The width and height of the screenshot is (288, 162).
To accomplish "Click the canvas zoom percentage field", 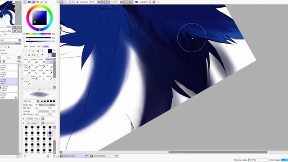I will [93, 2].
